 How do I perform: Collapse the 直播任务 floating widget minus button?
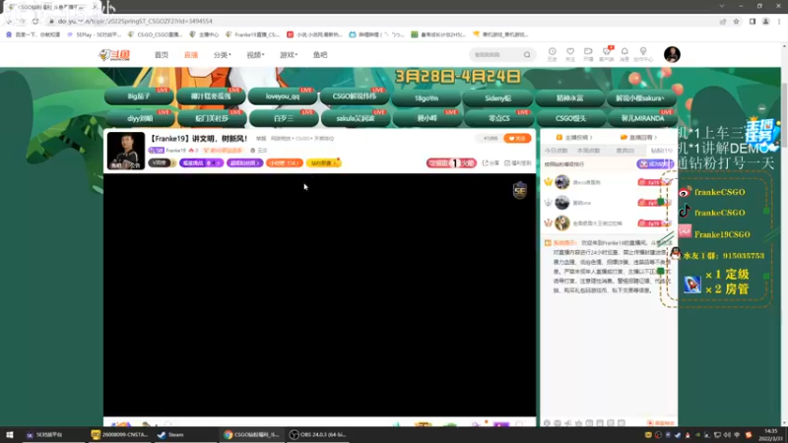click(761, 108)
